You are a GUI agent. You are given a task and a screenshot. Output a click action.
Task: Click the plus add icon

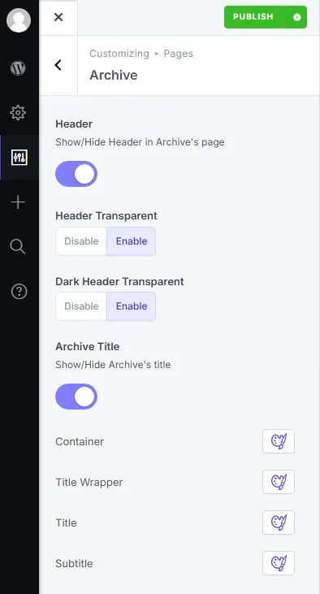click(18, 202)
